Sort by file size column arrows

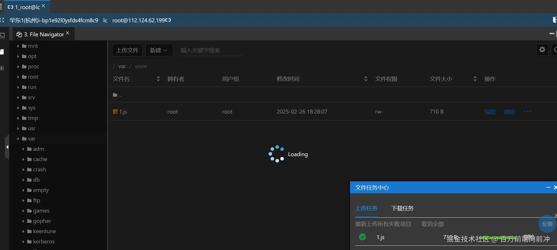pos(475,79)
